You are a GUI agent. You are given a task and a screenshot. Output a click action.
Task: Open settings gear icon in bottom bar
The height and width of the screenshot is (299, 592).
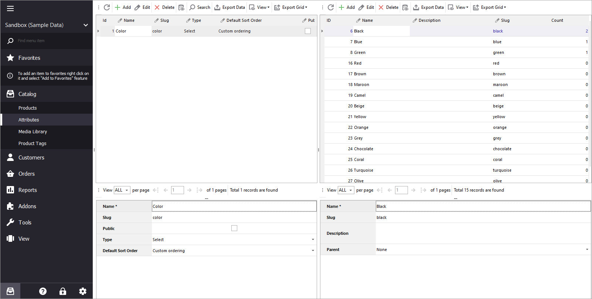pyautogui.click(x=83, y=291)
